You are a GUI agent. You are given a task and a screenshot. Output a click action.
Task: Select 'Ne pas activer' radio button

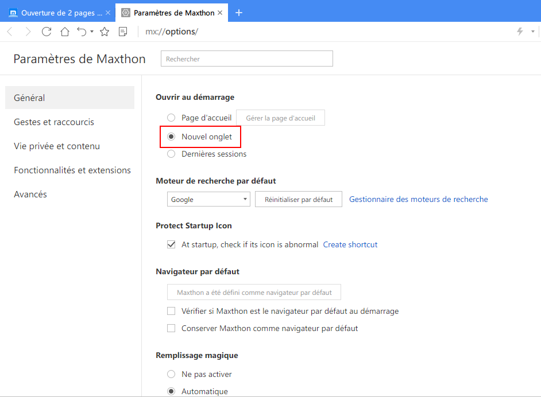(171, 374)
